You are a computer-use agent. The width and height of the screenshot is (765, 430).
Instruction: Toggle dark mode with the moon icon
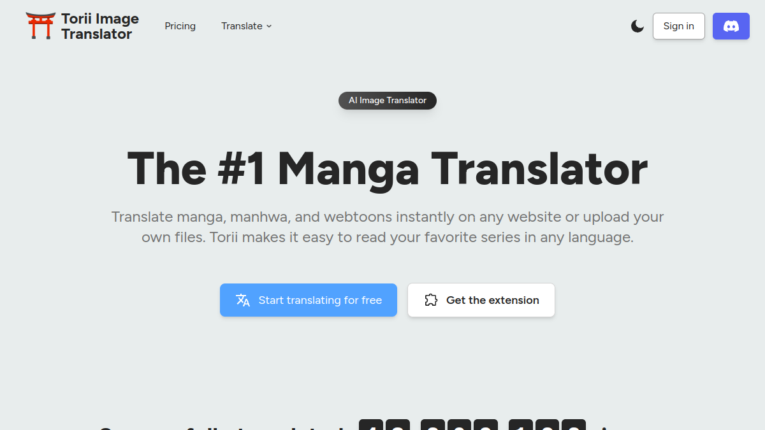click(637, 26)
